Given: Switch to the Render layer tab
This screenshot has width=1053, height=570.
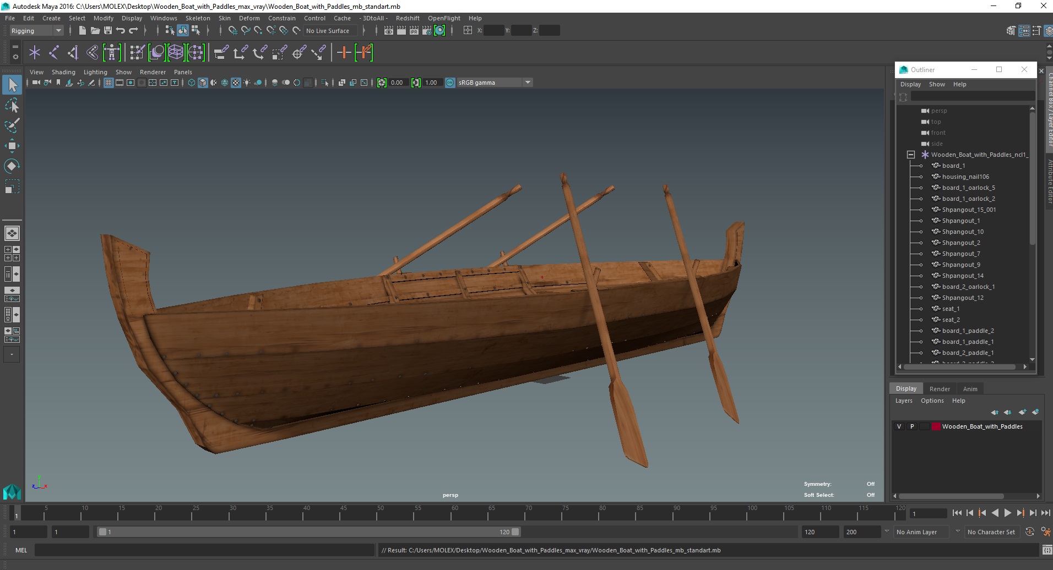Looking at the screenshot, I should tap(940, 388).
